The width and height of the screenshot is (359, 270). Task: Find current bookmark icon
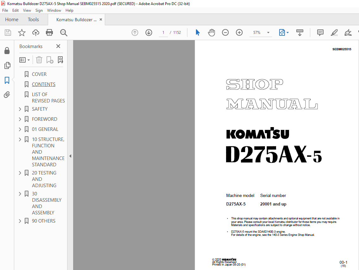[60, 60]
